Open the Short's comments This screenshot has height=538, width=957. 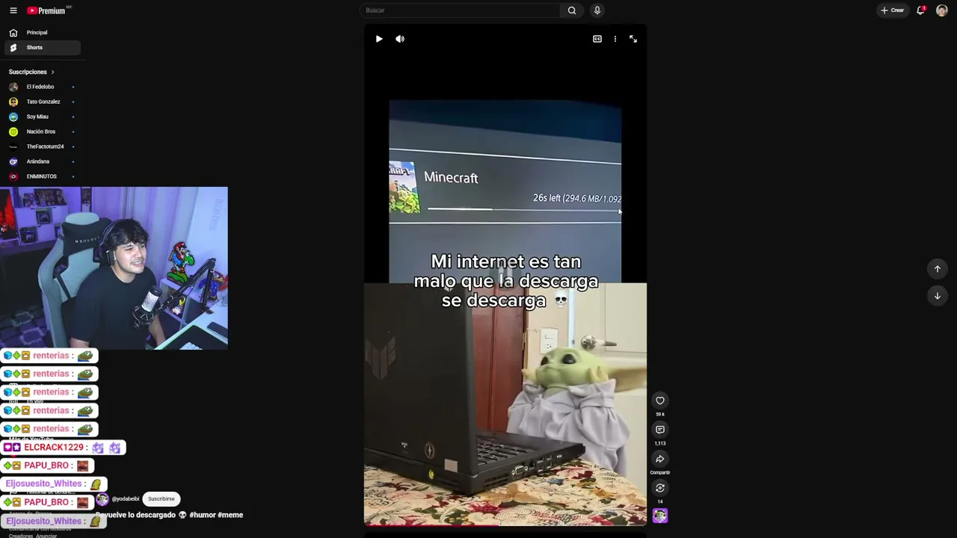(x=660, y=430)
